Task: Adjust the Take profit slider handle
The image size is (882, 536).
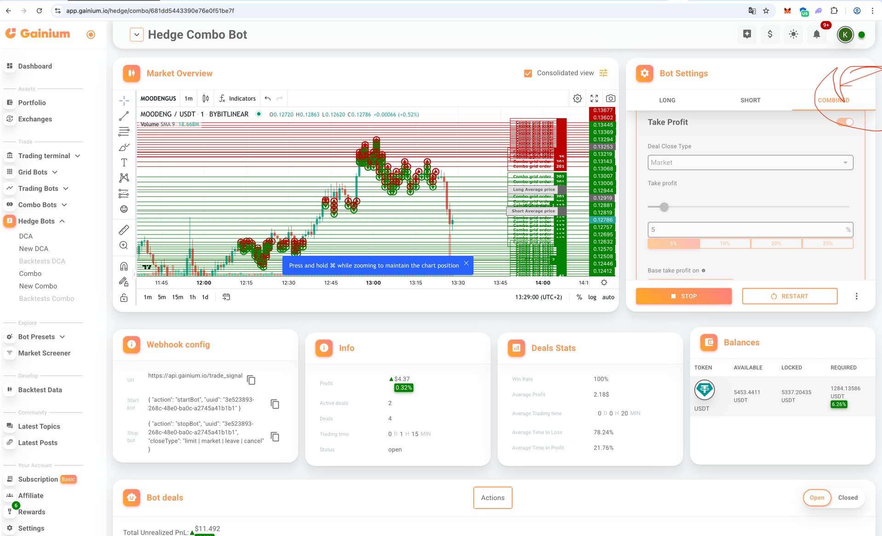Action: pyautogui.click(x=664, y=207)
